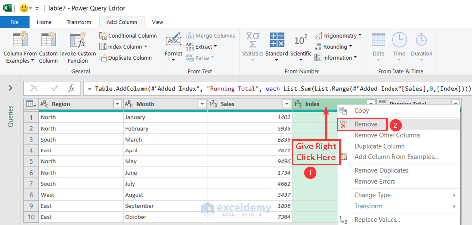Click the Custom Column icon

(48, 40)
